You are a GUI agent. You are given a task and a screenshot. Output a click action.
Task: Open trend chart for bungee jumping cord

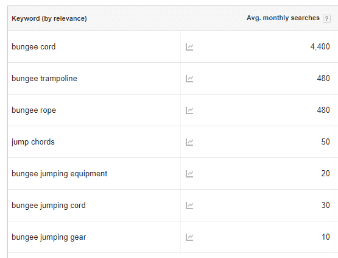pyautogui.click(x=189, y=206)
